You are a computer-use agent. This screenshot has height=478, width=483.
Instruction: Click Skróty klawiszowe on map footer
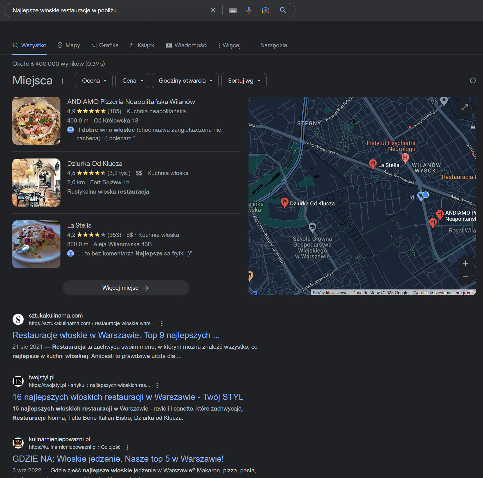tap(330, 293)
